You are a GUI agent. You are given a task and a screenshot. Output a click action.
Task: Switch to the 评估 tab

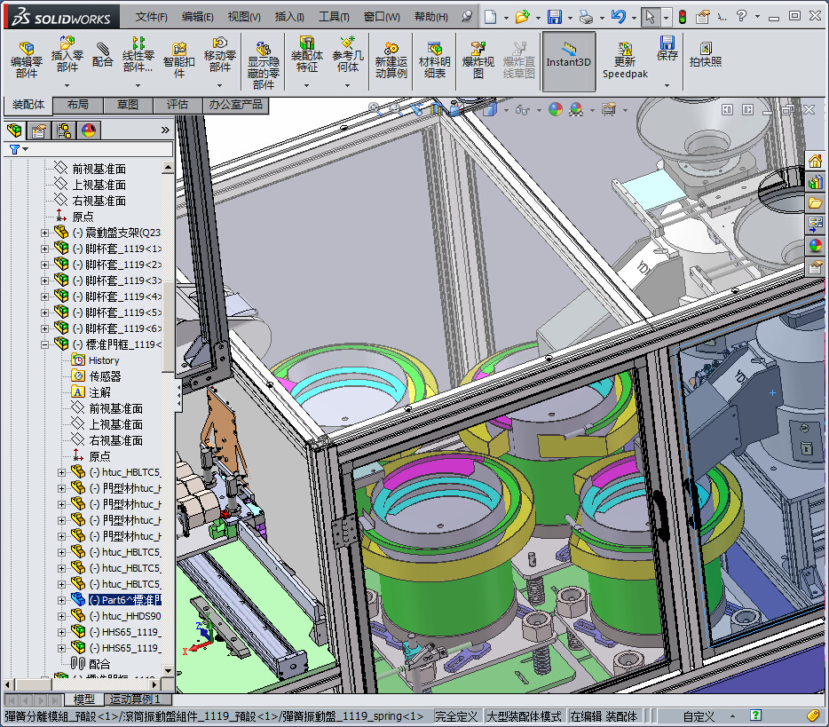[178, 105]
